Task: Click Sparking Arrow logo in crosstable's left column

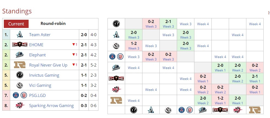Action: 116,90
